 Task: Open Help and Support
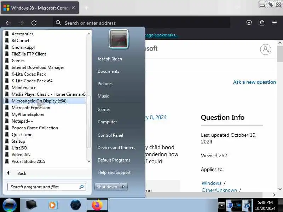(x=114, y=172)
